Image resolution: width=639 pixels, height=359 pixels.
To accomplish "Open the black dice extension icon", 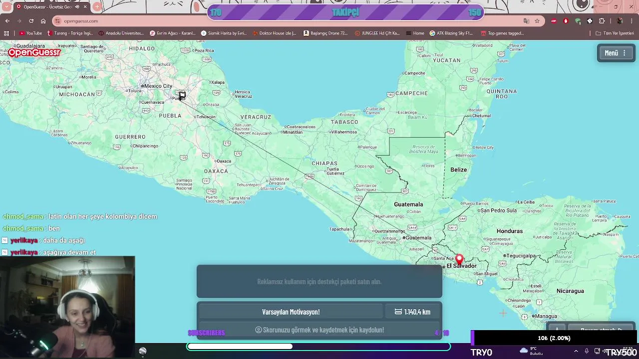I will click(590, 21).
